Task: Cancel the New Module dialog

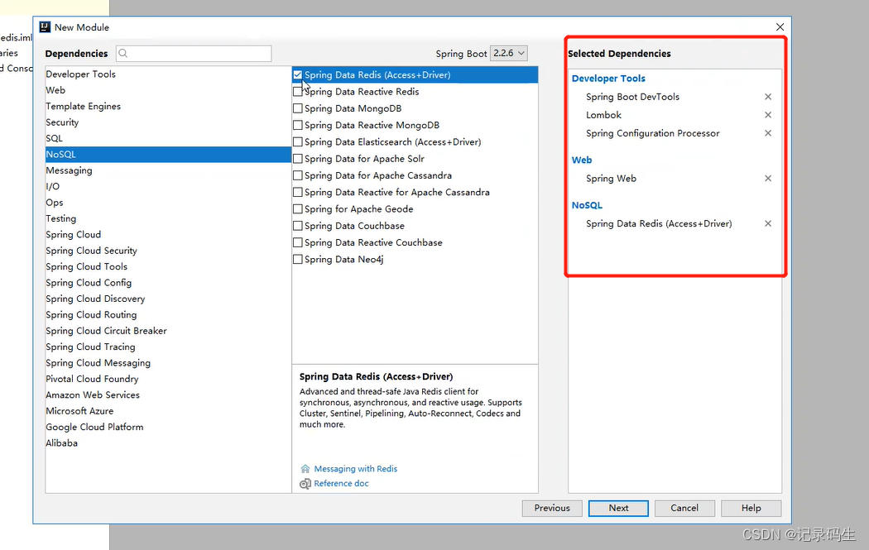Action: (x=684, y=509)
